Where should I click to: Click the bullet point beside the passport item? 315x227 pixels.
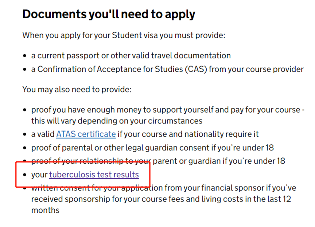[x=25, y=56]
